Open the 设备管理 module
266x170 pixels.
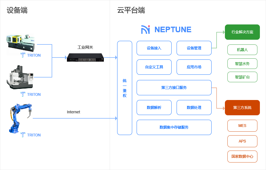(194, 48)
